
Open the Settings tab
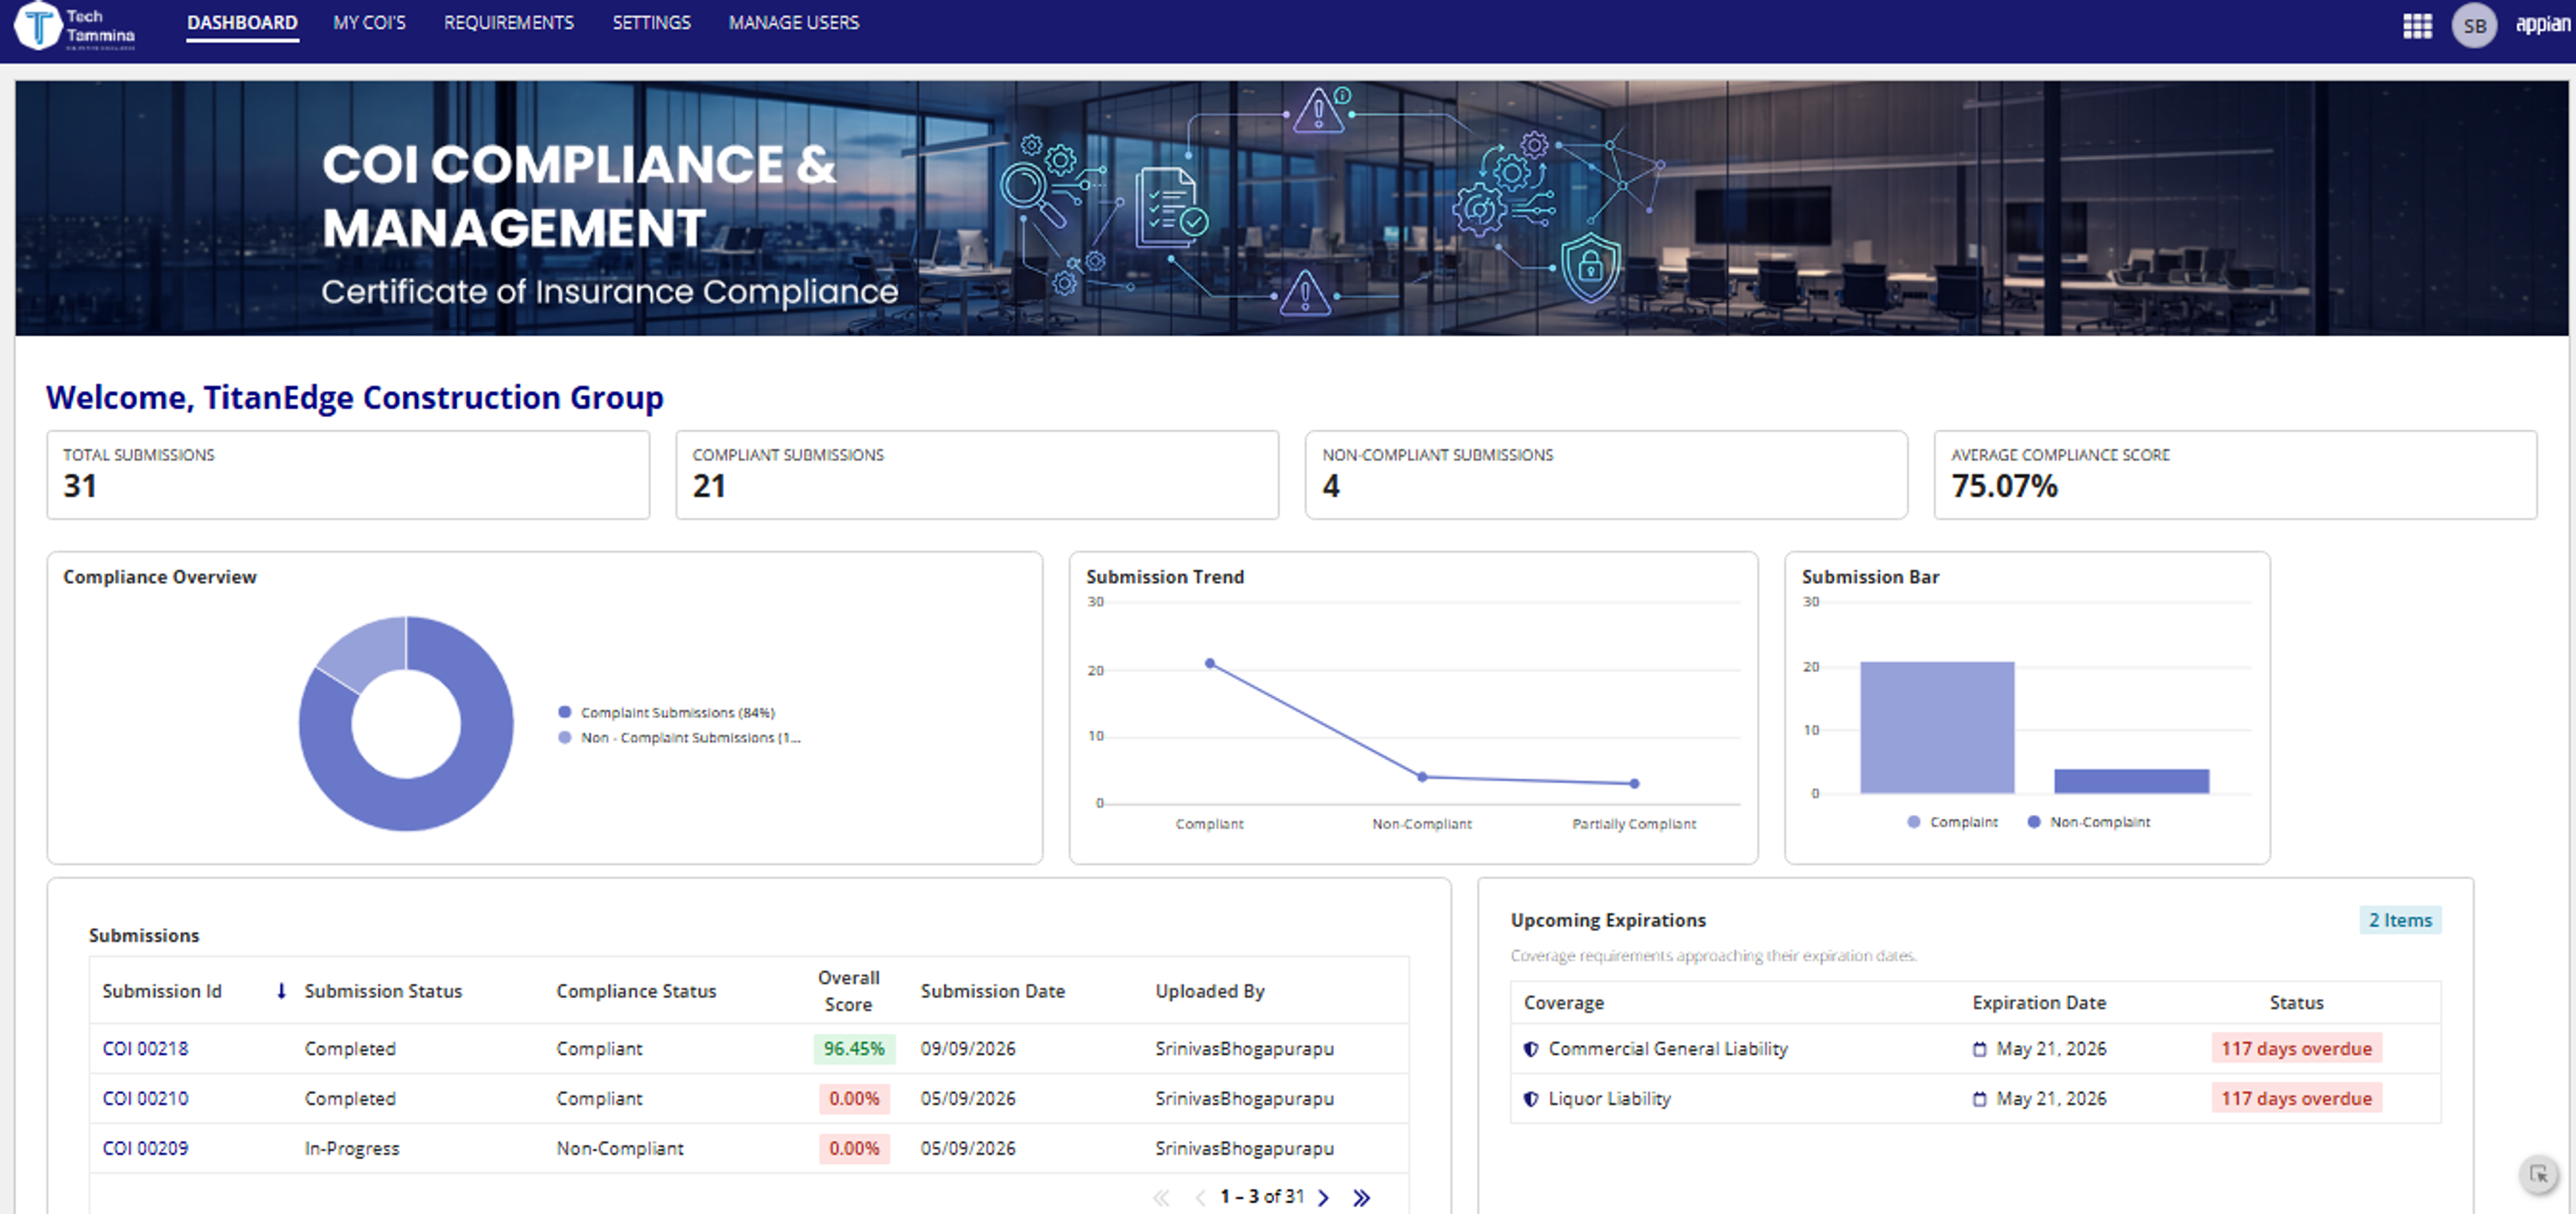pyautogui.click(x=651, y=22)
